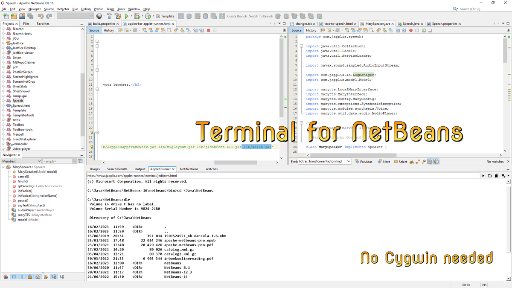Click Switch To Branch in toolbar
512x288 pixels.
tap(261, 16)
